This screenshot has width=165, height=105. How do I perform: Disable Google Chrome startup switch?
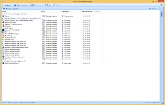43,38
